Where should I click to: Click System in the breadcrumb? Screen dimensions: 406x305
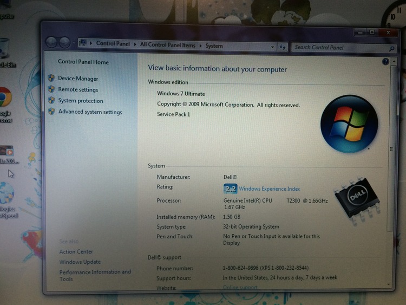pyautogui.click(x=214, y=46)
